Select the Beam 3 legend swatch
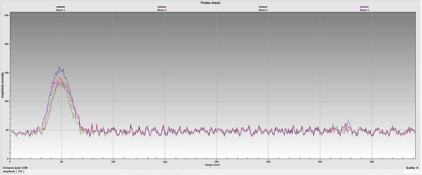The width and height of the screenshot is (422, 175). point(263,7)
